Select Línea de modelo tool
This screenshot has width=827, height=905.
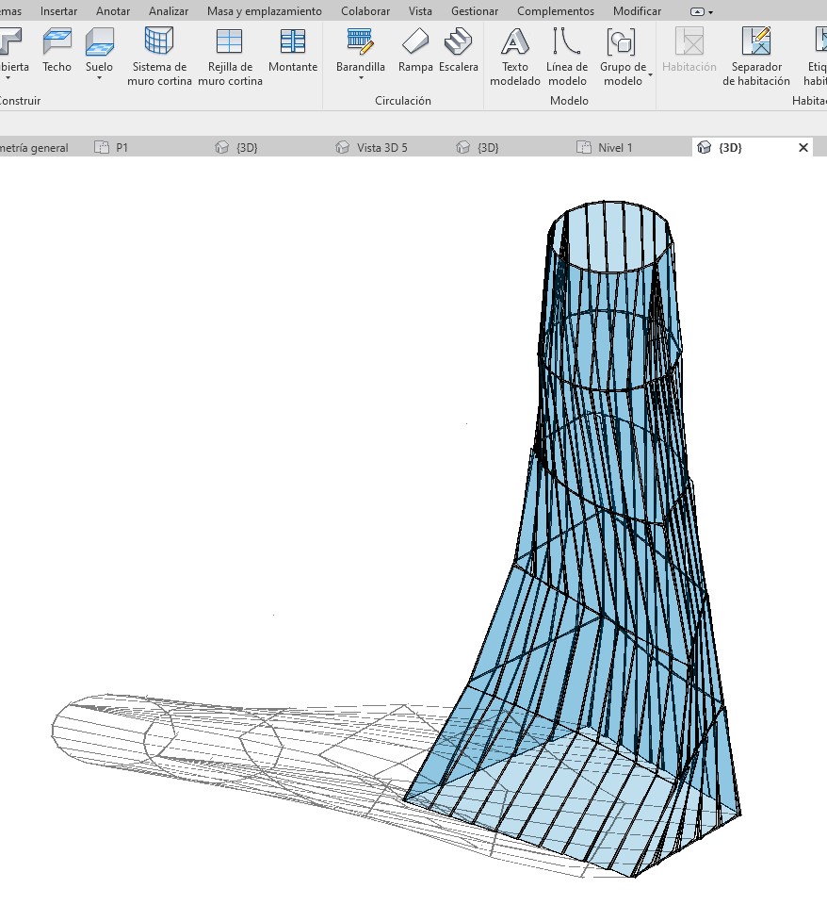[567, 55]
